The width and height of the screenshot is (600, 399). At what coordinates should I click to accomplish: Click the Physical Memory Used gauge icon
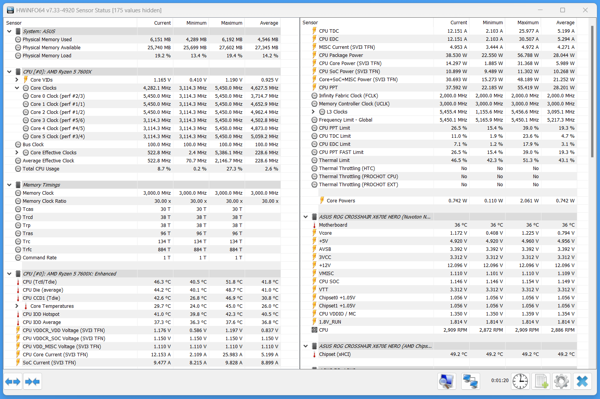(18, 40)
